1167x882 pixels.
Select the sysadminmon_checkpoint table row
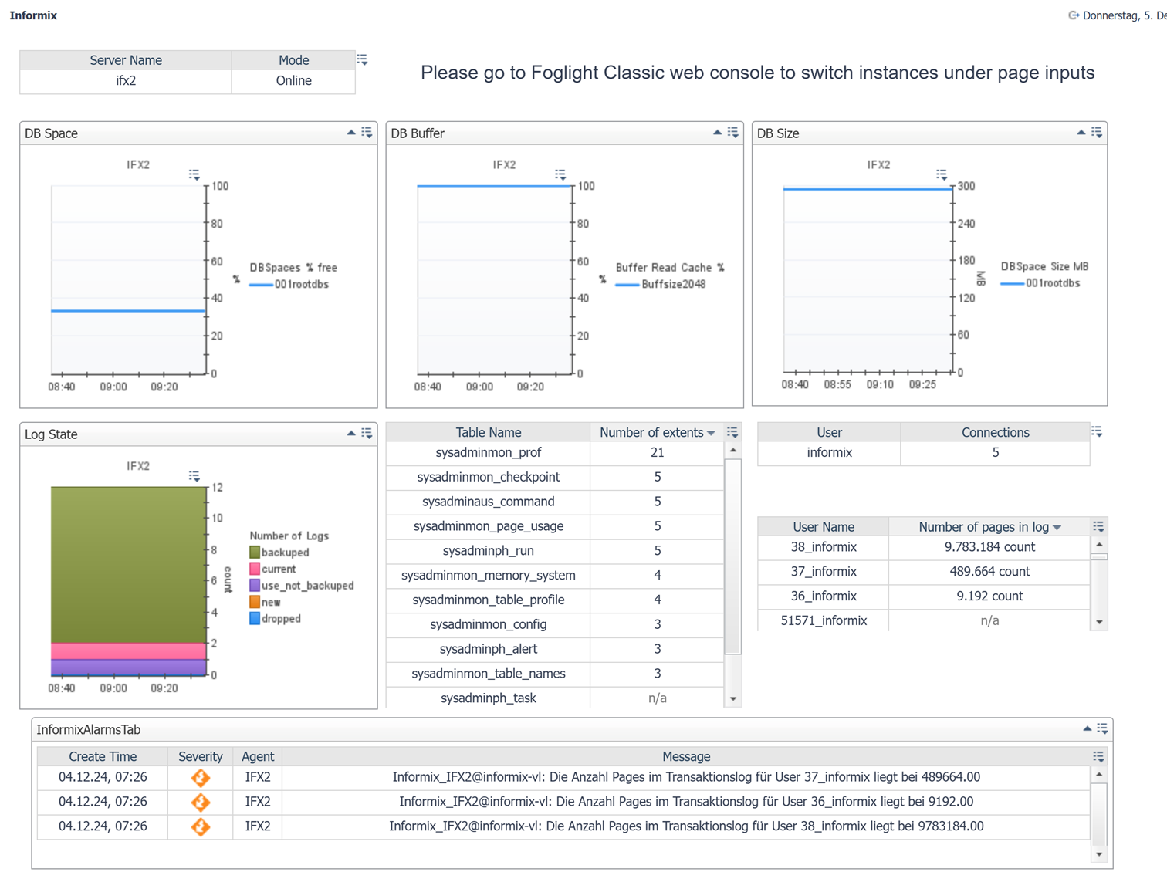[488, 478]
